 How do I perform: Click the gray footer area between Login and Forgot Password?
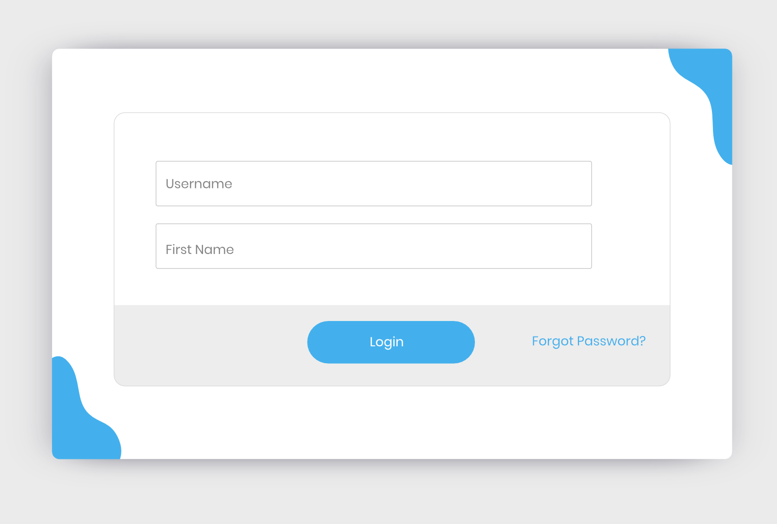[503, 342]
